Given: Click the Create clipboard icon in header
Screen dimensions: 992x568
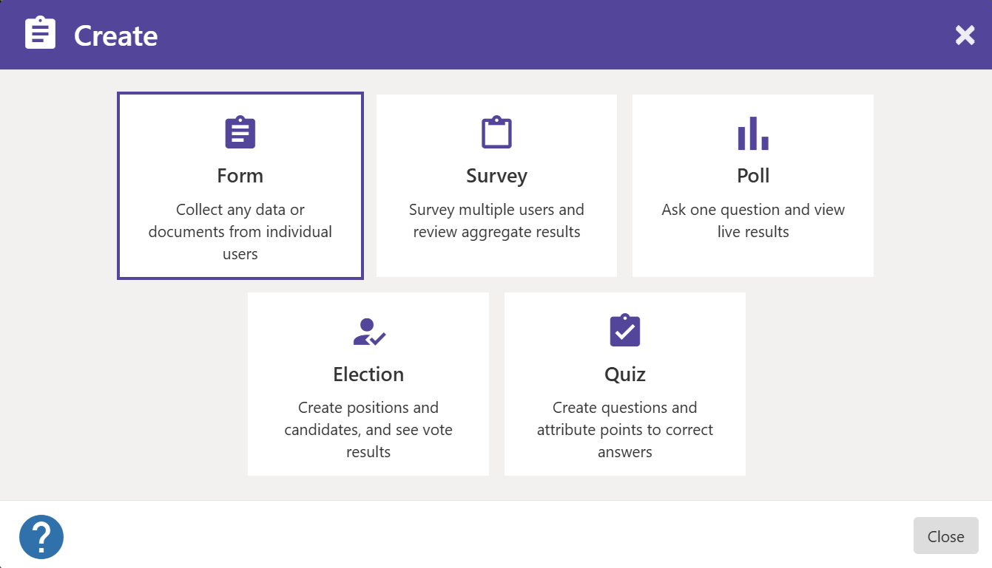Looking at the screenshot, I should [40, 33].
